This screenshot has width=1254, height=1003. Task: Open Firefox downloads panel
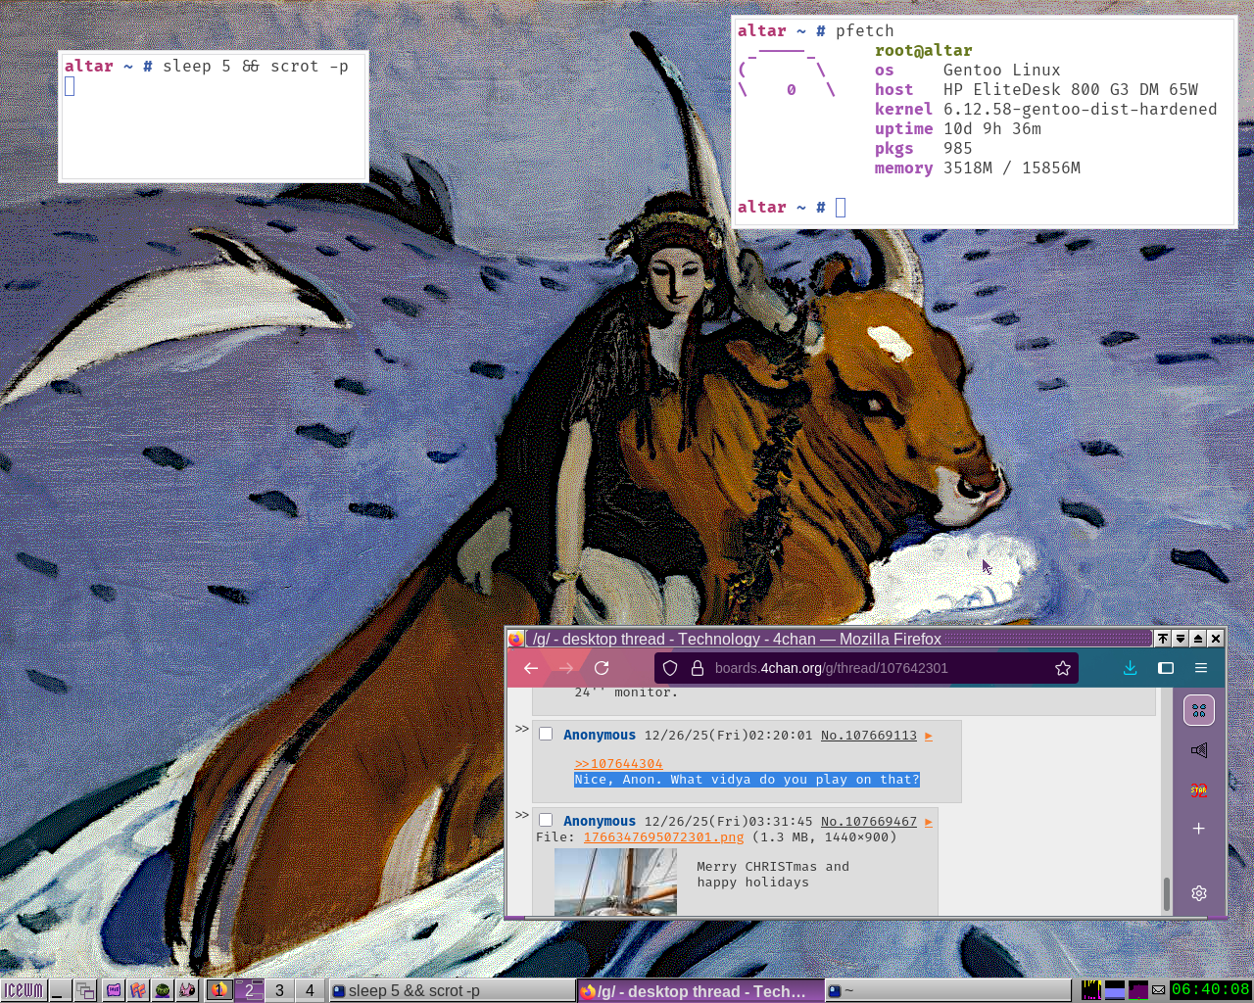pos(1130,668)
